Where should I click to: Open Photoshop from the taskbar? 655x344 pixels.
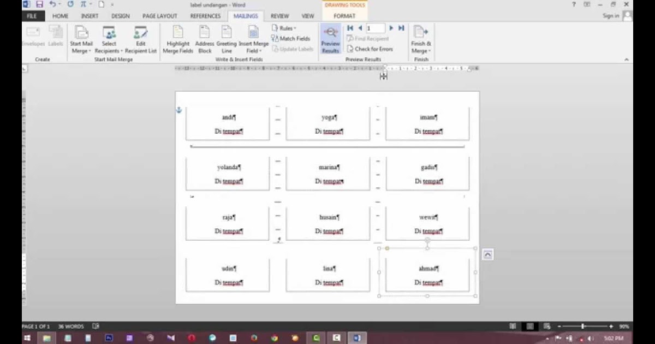click(109, 338)
